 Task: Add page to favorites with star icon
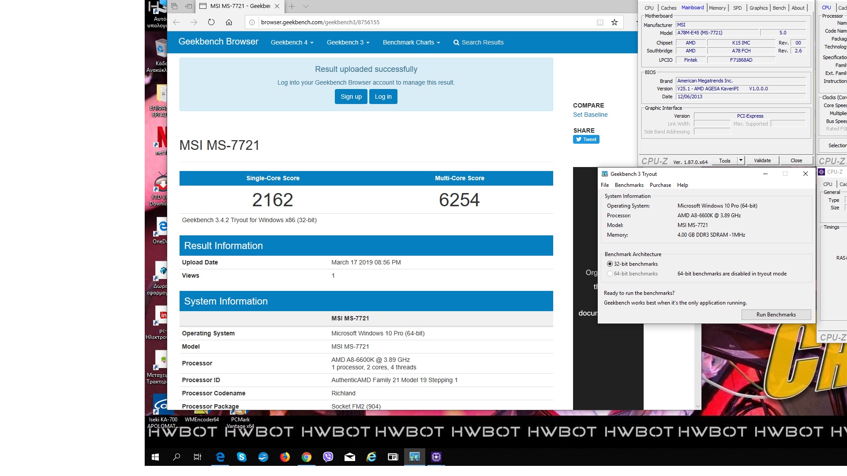pos(614,22)
